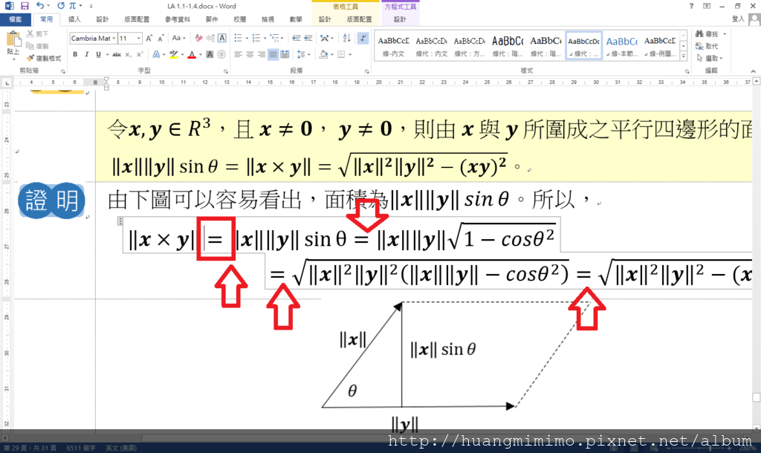Screen dimensions: 761x453
Task: Toggle show paragraph marks
Action: coord(363,39)
